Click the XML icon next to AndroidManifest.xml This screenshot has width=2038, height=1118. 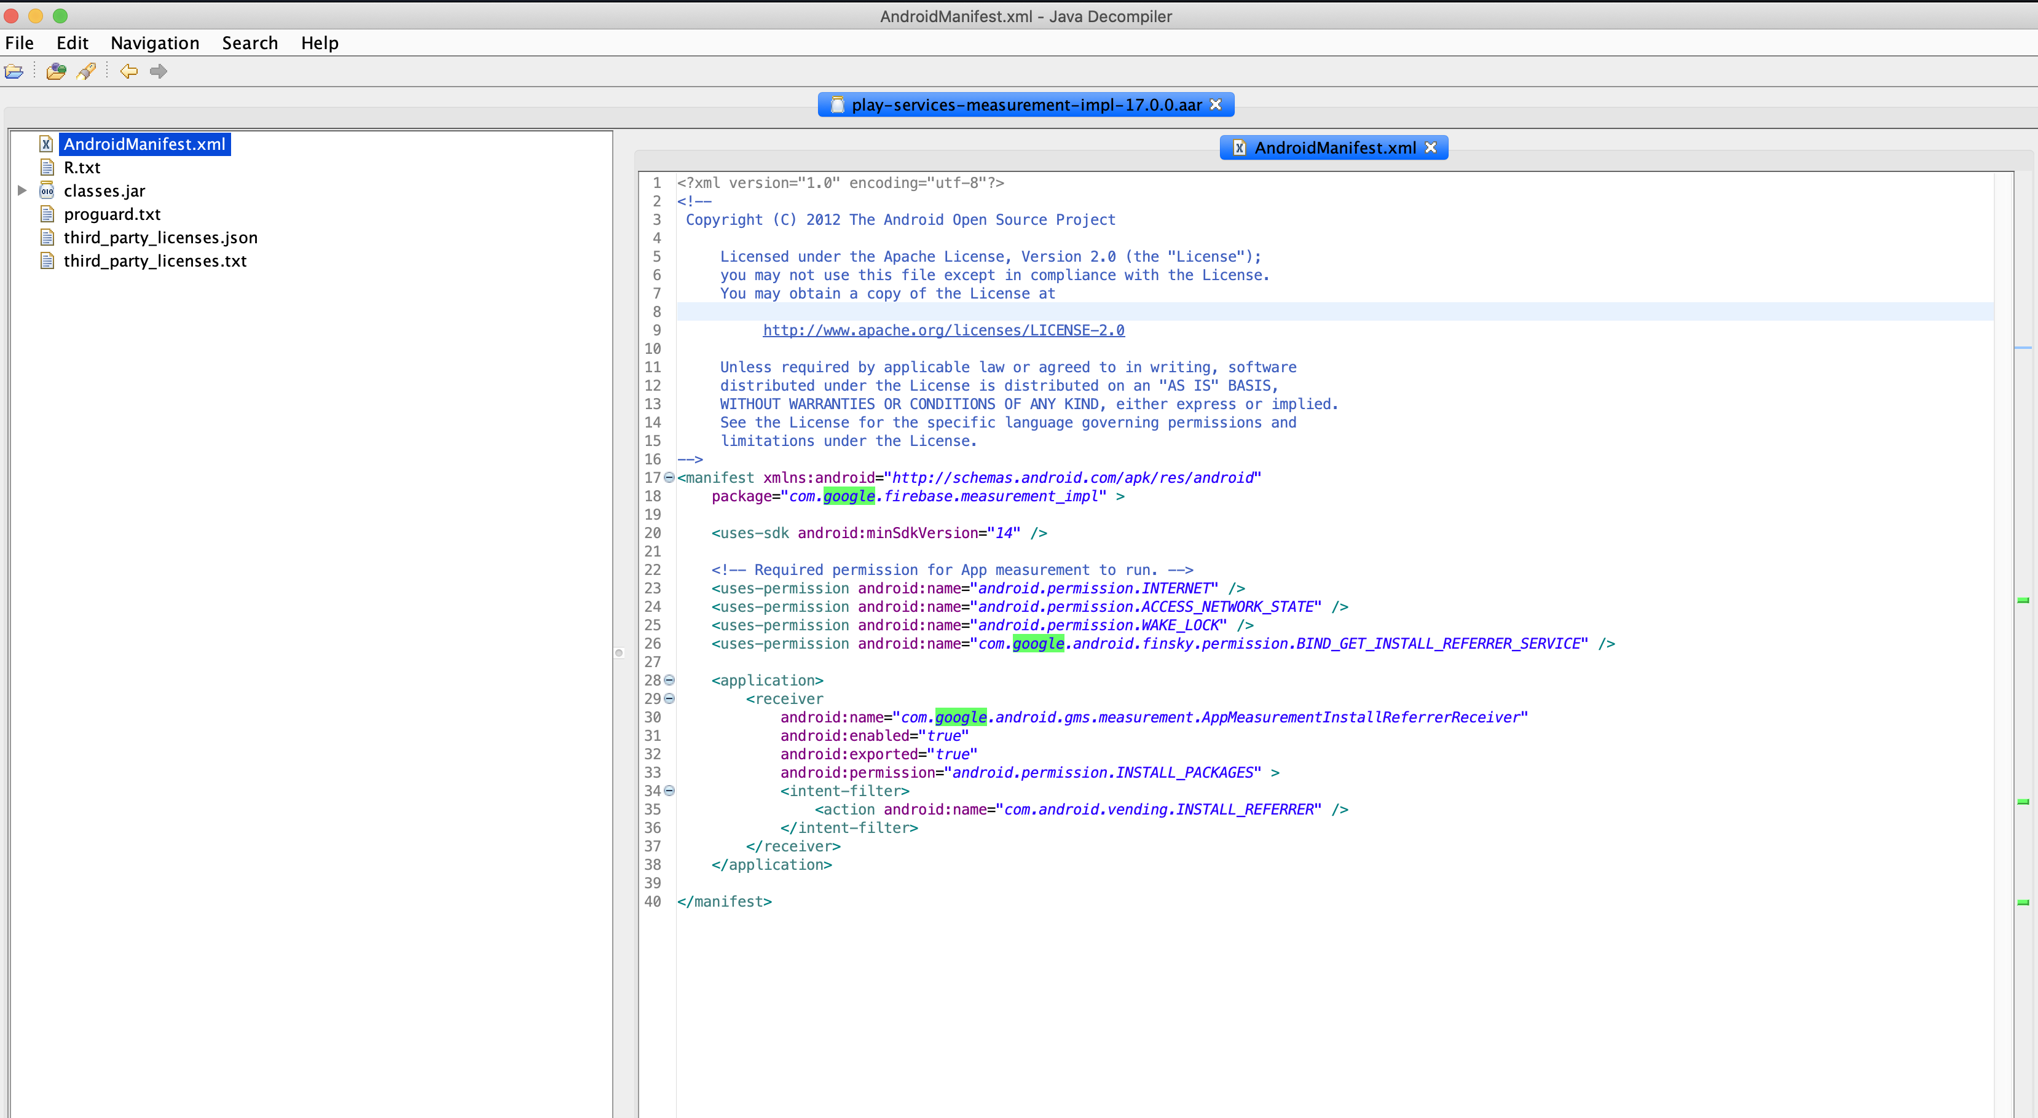coord(47,144)
